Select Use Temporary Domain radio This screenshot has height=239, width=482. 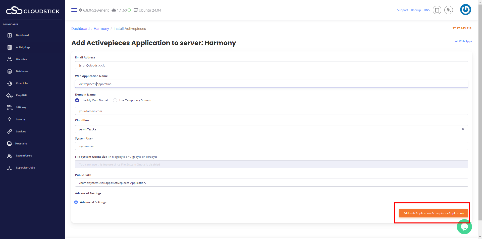tap(115, 100)
